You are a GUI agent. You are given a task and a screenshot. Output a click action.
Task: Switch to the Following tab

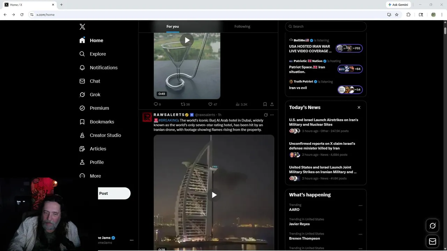click(x=242, y=26)
